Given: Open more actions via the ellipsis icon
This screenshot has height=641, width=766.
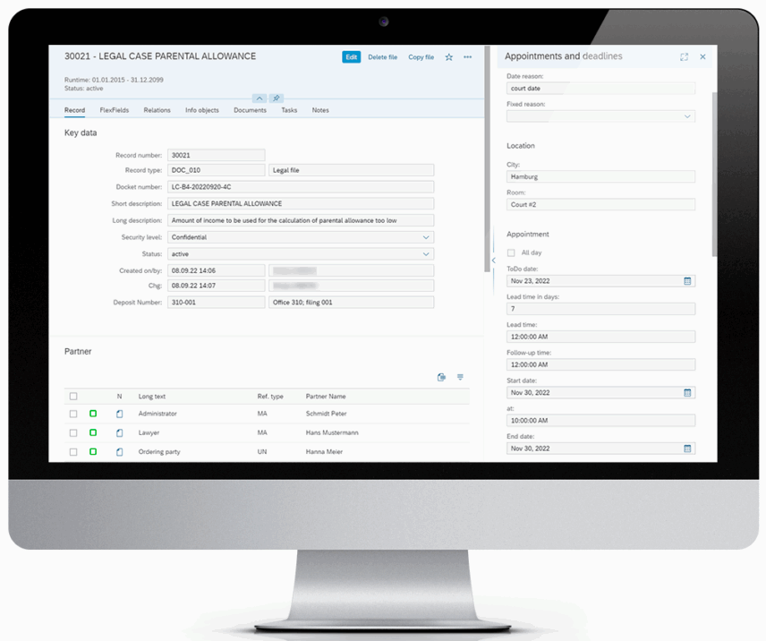Looking at the screenshot, I should point(466,56).
